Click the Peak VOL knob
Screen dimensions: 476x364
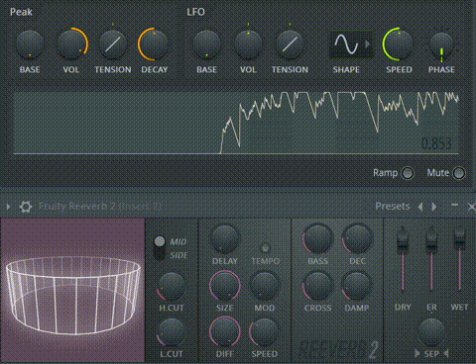click(x=71, y=45)
